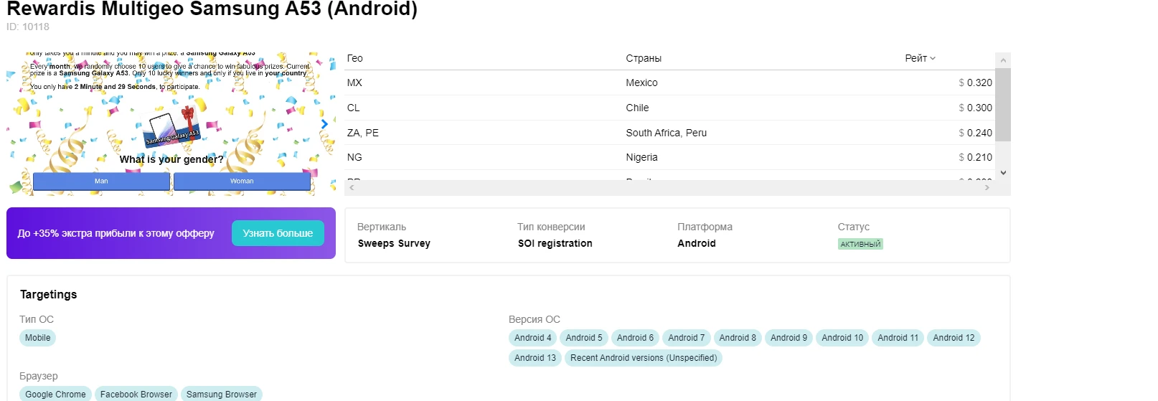Click the Facebook Browser tag
Viewport: 1158px width, 401px height.
click(x=136, y=395)
